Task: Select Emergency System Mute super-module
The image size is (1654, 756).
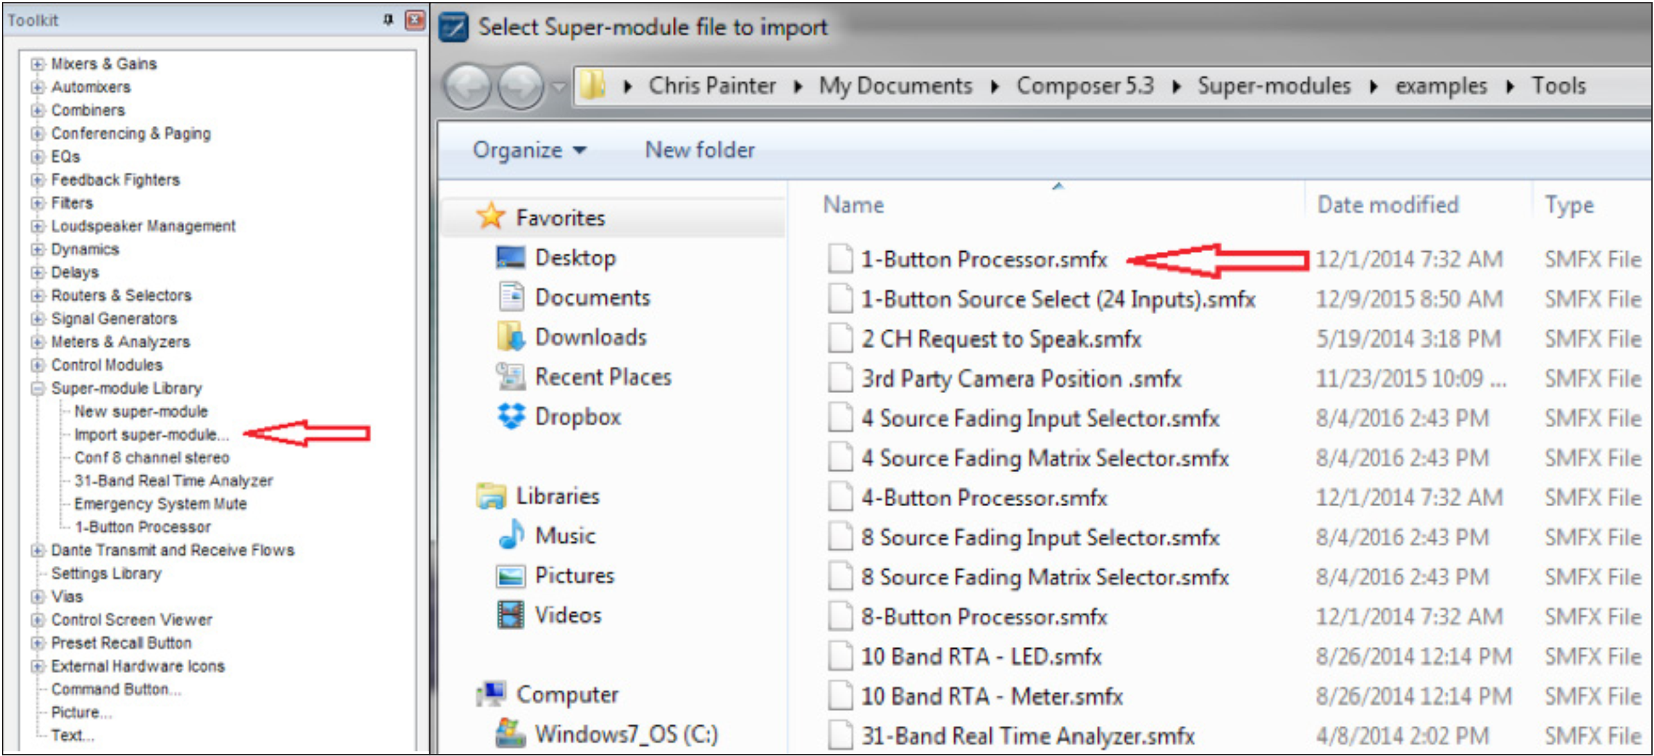Action: coord(160,504)
